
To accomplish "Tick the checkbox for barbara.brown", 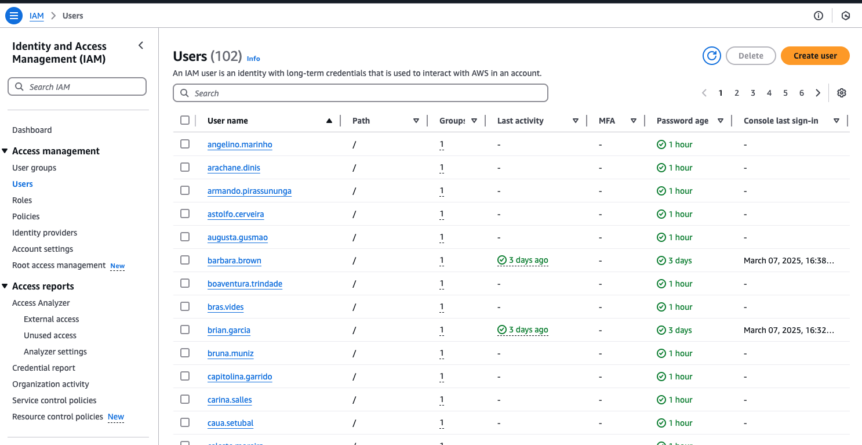I will [x=185, y=260].
